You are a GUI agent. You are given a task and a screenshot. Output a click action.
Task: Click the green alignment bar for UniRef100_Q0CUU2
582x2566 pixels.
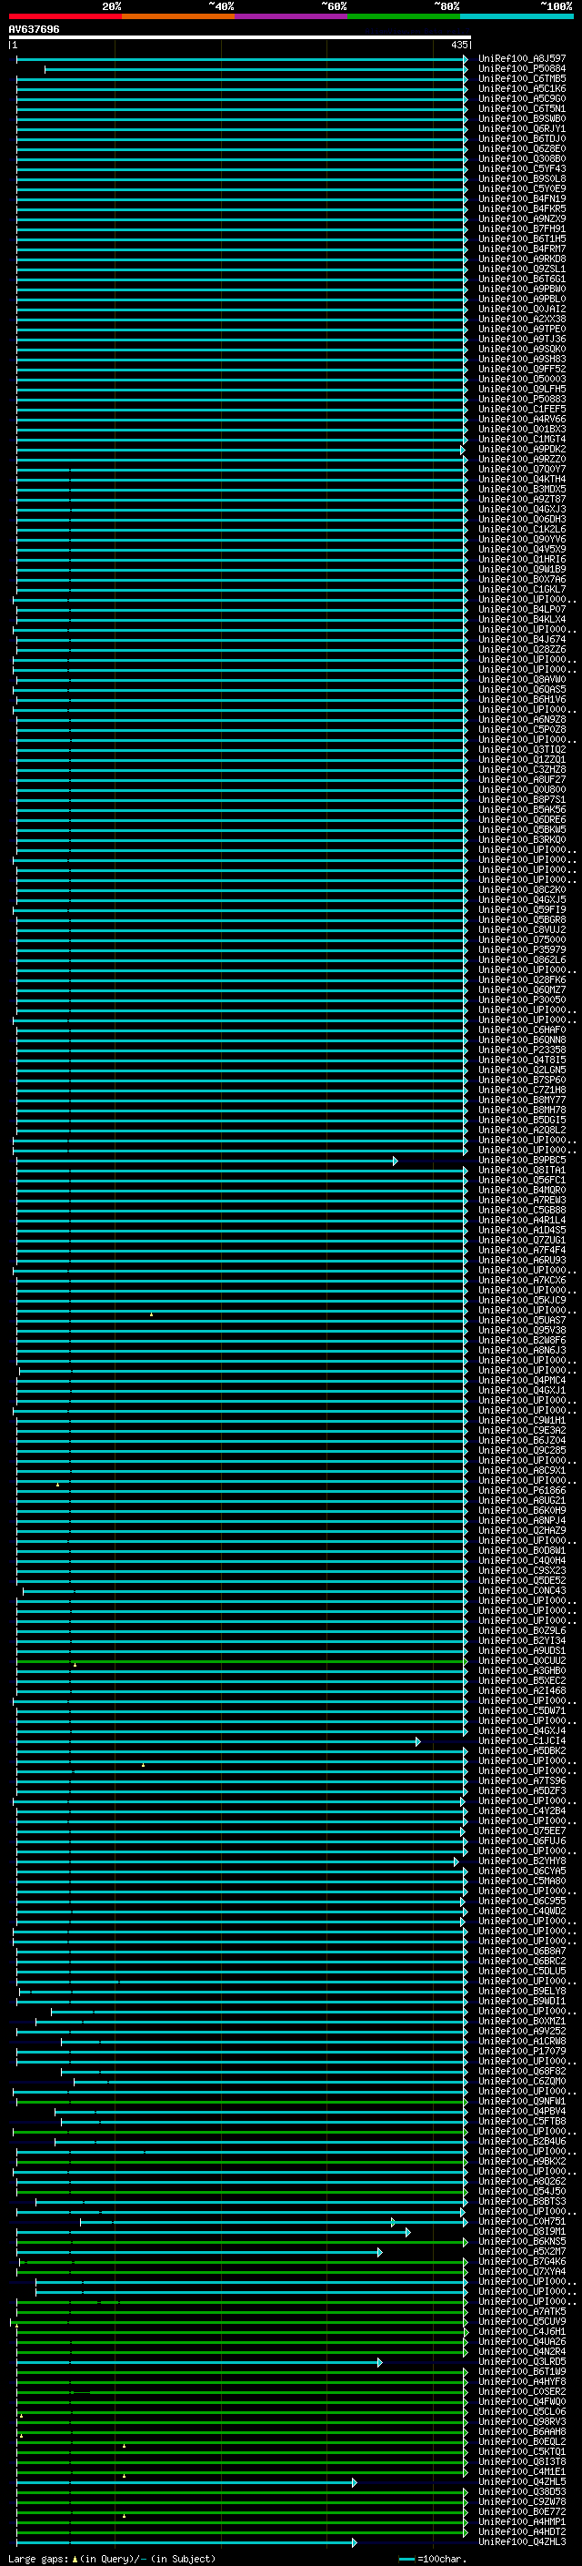pyautogui.click(x=242, y=1661)
